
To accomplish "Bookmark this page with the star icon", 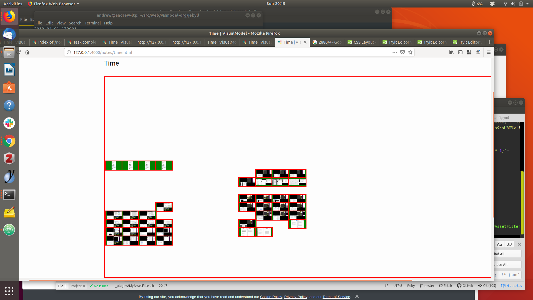I will pyautogui.click(x=410, y=52).
